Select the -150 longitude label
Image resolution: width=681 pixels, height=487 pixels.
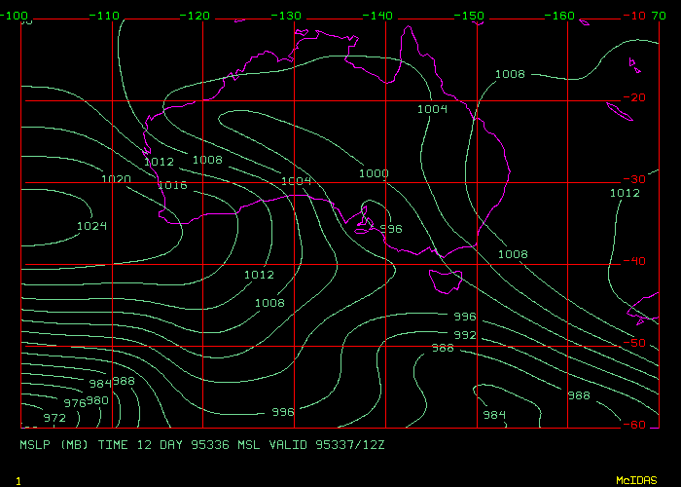pos(472,16)
